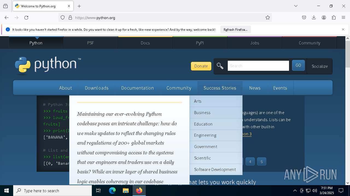This screenshot has height=196, width=350.
Task: Dismiss the Firefox refresh notification bar
Action: [343, 29]
